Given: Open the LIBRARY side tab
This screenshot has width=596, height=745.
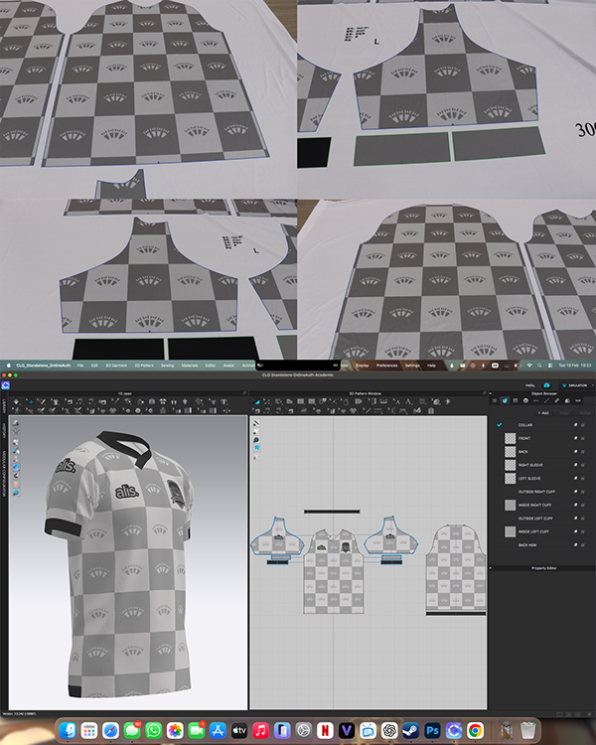Looking at the screenshot, I should click(x=4, y=405).
